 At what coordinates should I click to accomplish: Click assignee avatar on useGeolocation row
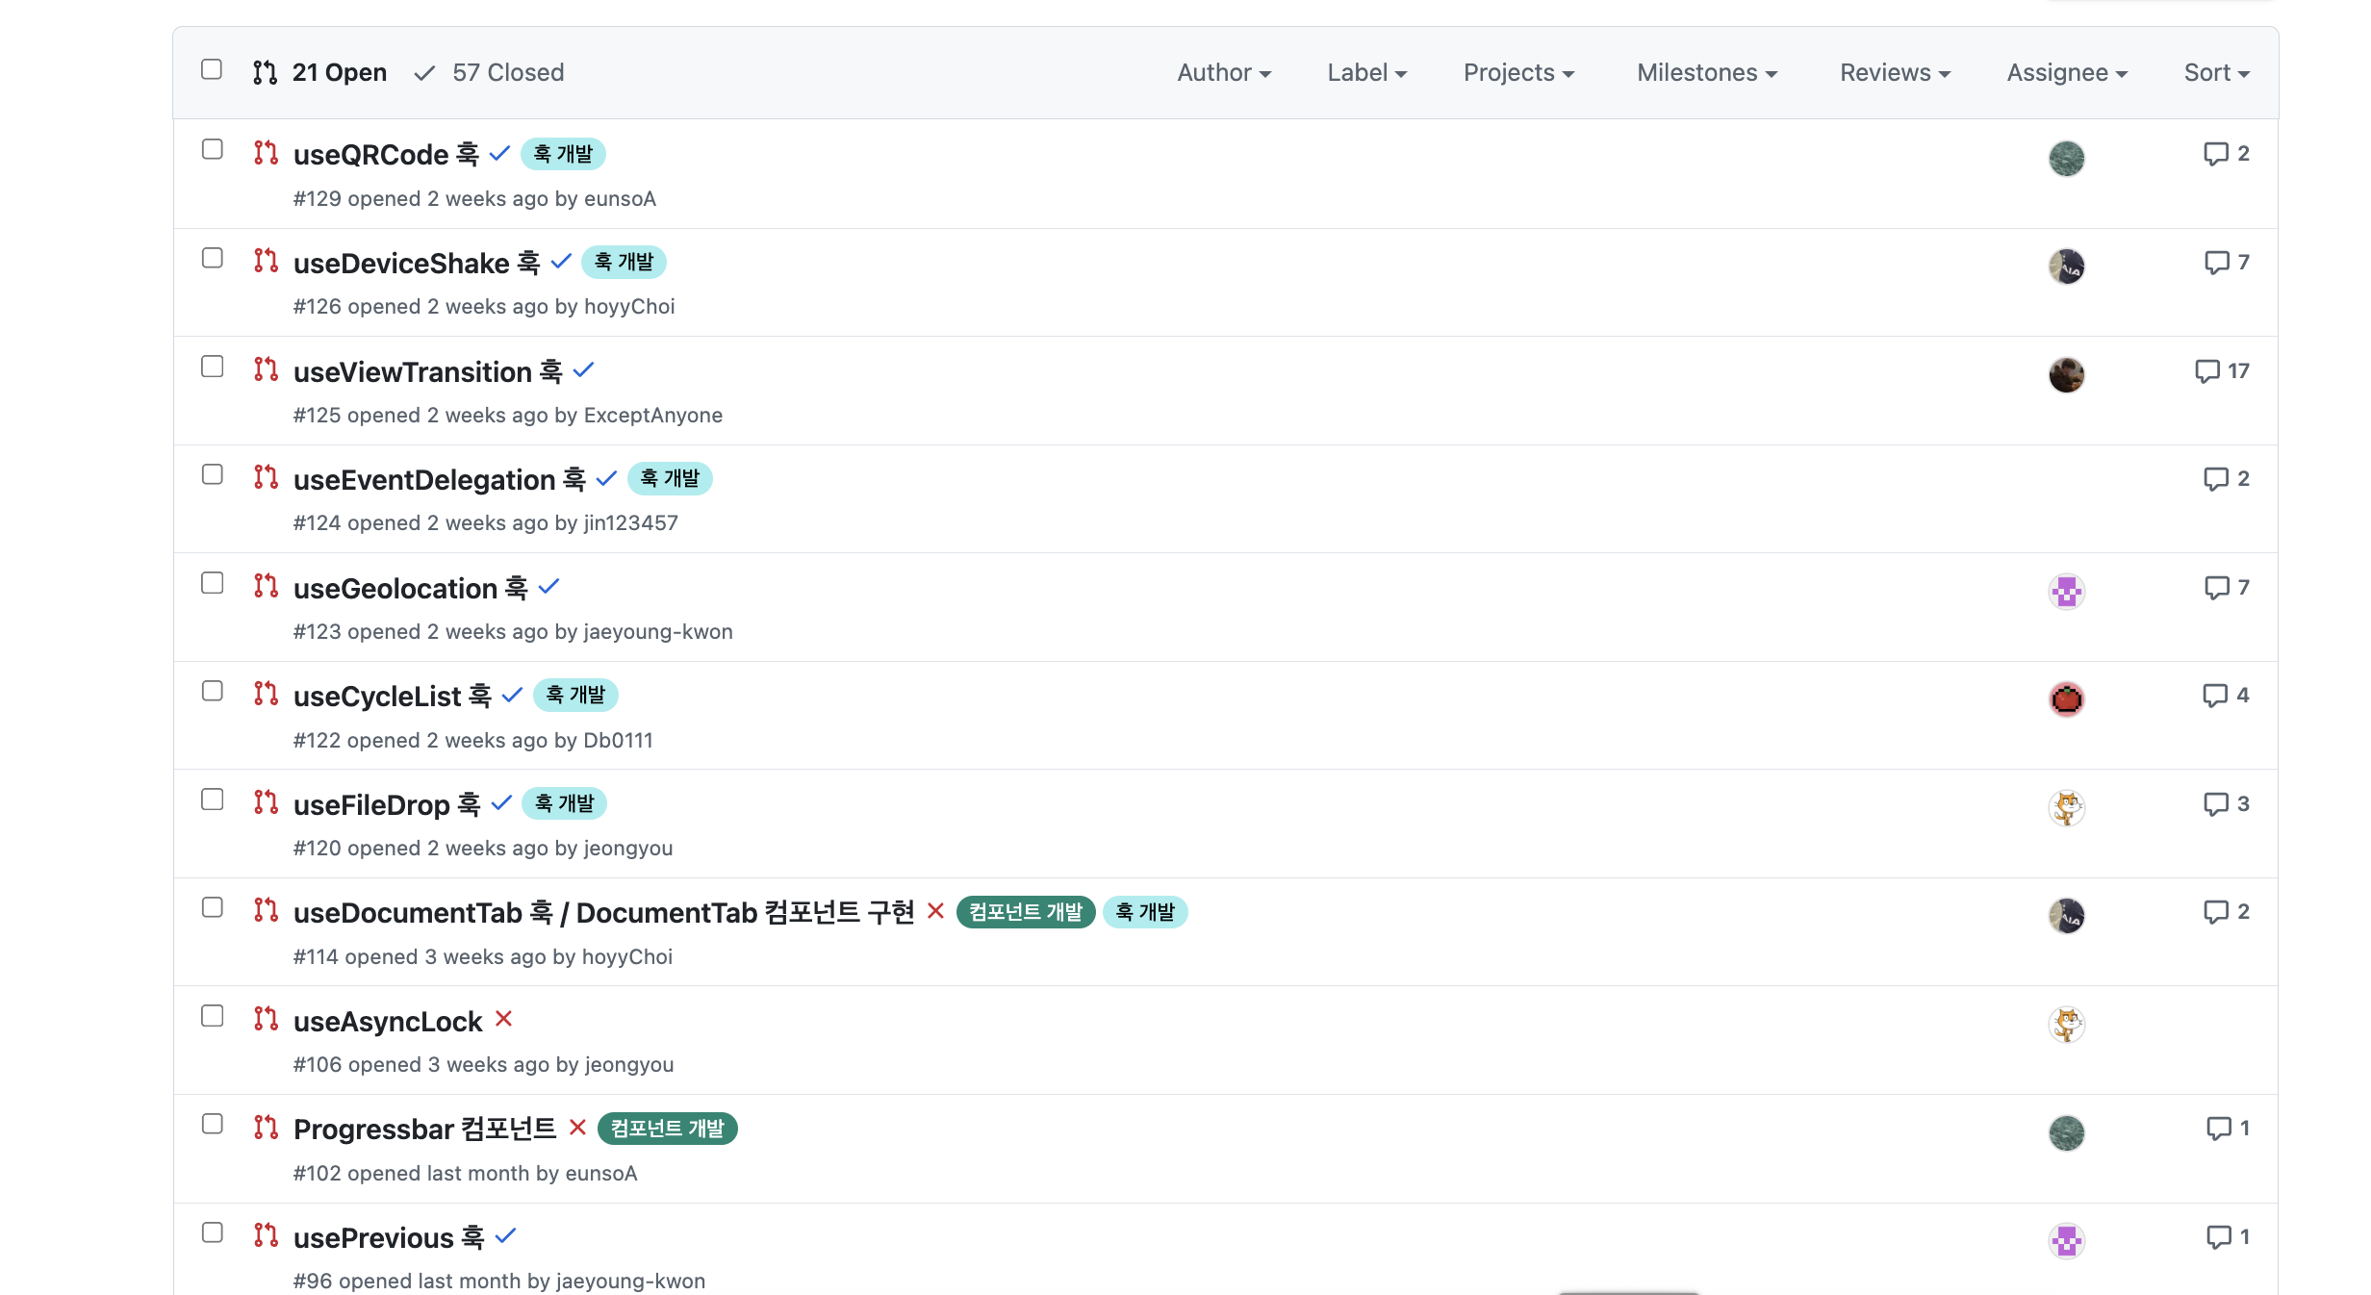(2066, 592)
